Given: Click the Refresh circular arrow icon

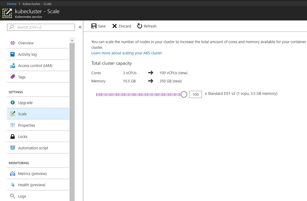Looking at the screenshot, I should click(x=140, y=26).
